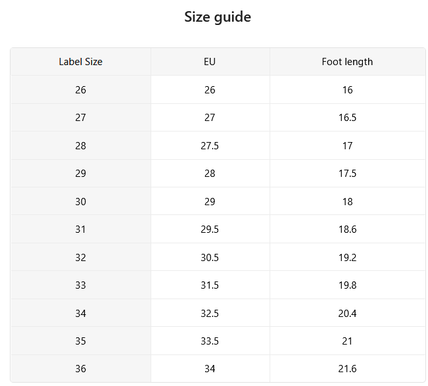The width and height of the screenshot is (428, 386).
Task: Click the Size guide heading
Action: (x=218, y=17)
